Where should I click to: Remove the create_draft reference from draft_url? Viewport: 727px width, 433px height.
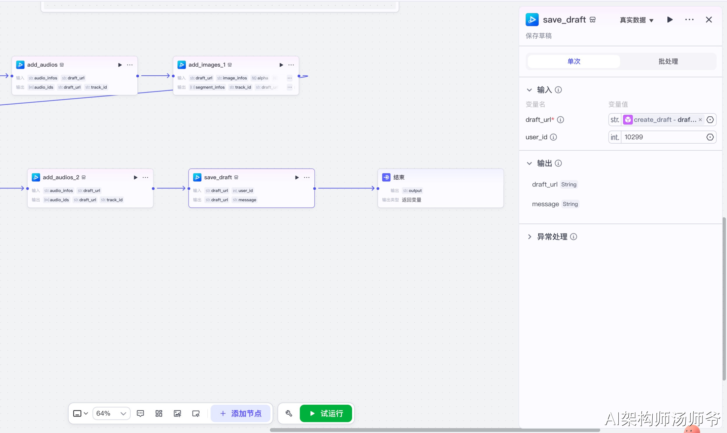700,120
